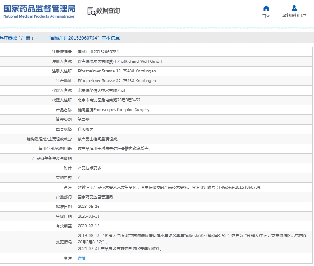Click the 附件 row label
Viewport: 314px width, 266px height.
[67, 168]
